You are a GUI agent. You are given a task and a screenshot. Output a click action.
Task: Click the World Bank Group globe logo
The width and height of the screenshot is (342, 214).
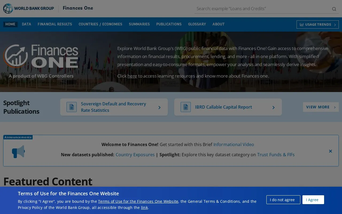point(8,9)
